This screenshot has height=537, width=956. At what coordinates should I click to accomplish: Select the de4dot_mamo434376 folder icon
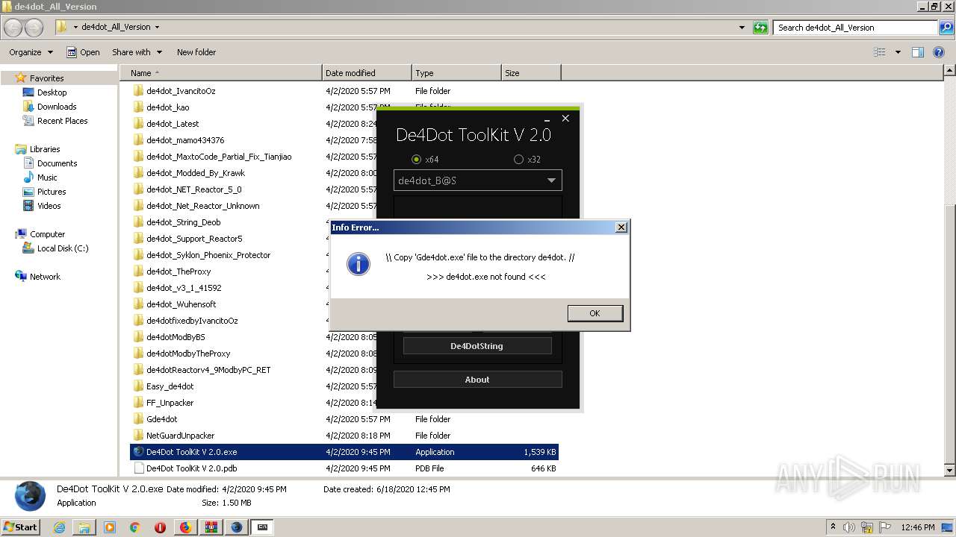point(138,140)
